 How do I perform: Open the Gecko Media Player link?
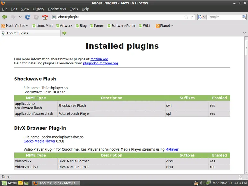click(39, 141)
